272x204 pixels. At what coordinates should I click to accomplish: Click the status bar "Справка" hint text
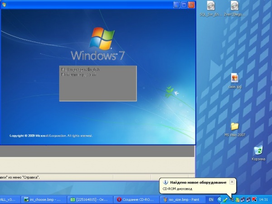click(20, 177)
